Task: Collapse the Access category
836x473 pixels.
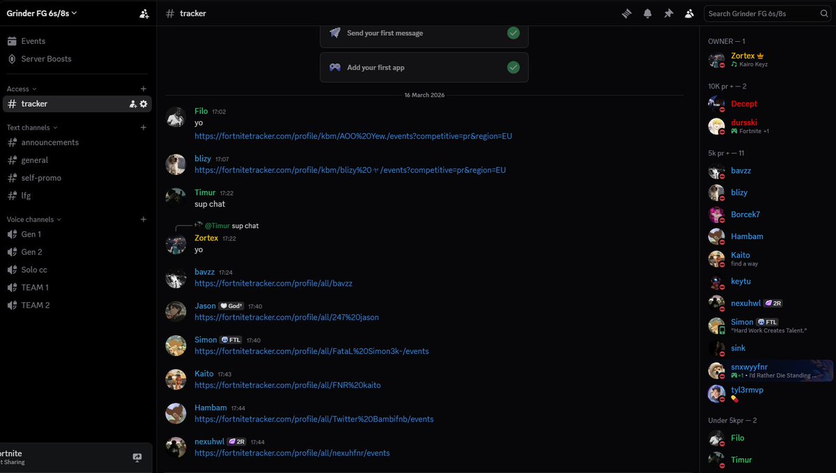Action: [22, 89]
